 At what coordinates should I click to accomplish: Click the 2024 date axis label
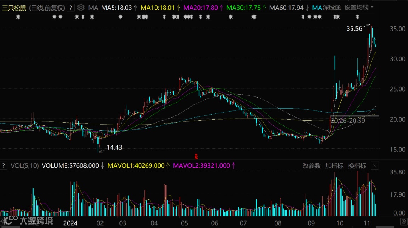pyautogui.click(x=71, y=223)
